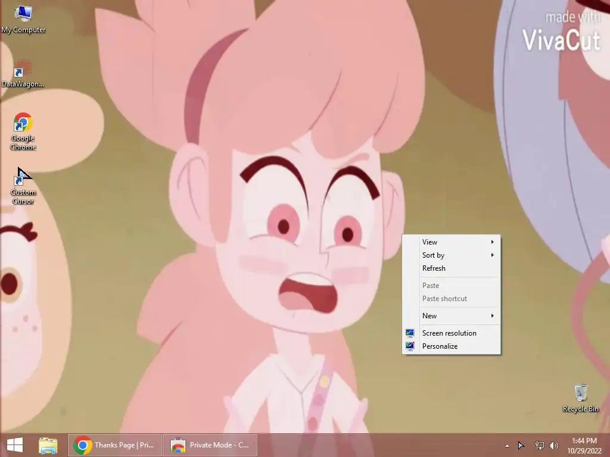Image resolution: width=610 pixels, height=457 pixels.
Task: Choose Refresh in the context menu
Action: tap(452, 268)
